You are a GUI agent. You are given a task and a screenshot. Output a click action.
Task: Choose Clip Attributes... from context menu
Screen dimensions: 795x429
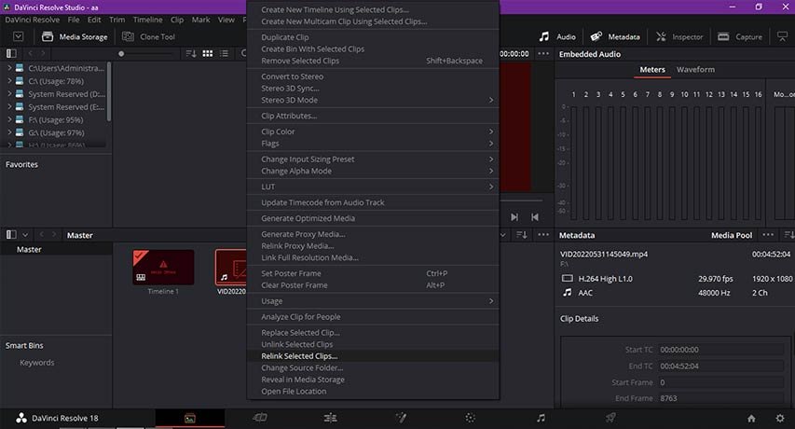click(373, 116)
